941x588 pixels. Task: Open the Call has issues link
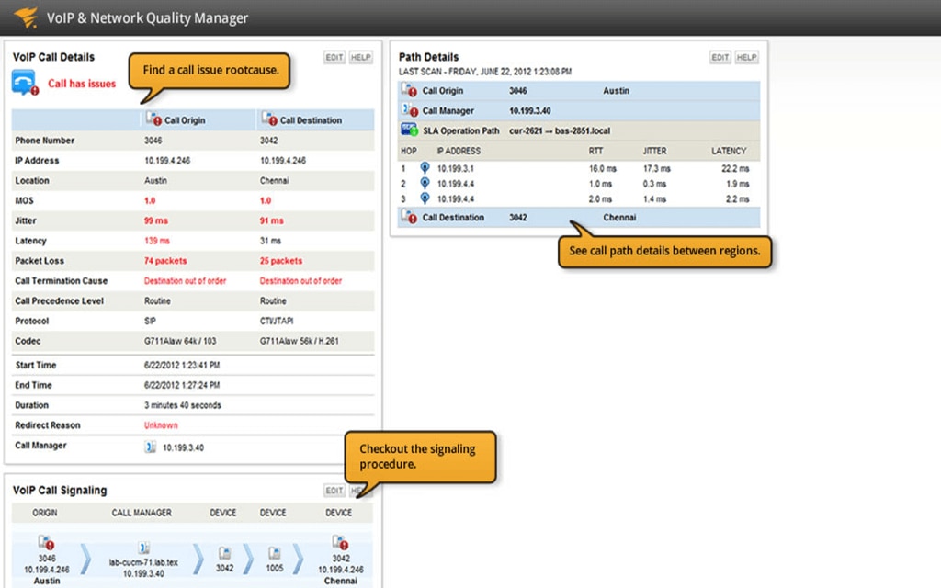point(82,84)
